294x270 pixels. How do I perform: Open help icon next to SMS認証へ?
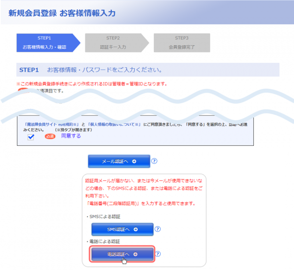point(158,229)
